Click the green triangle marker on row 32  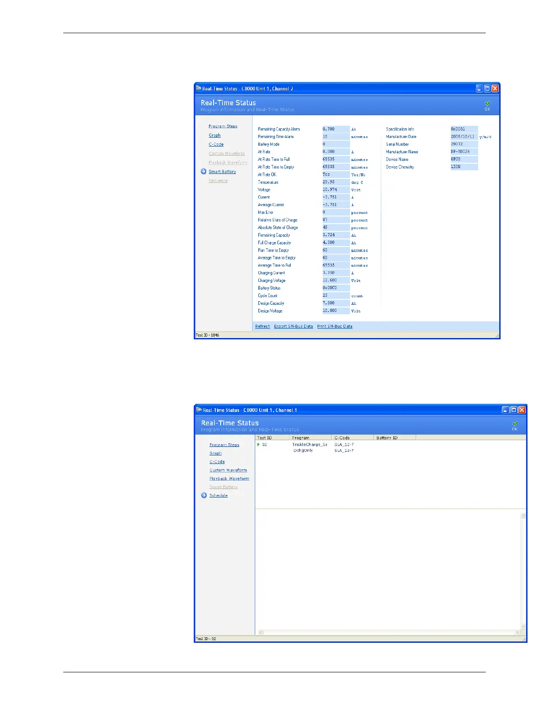click(258, 445)
